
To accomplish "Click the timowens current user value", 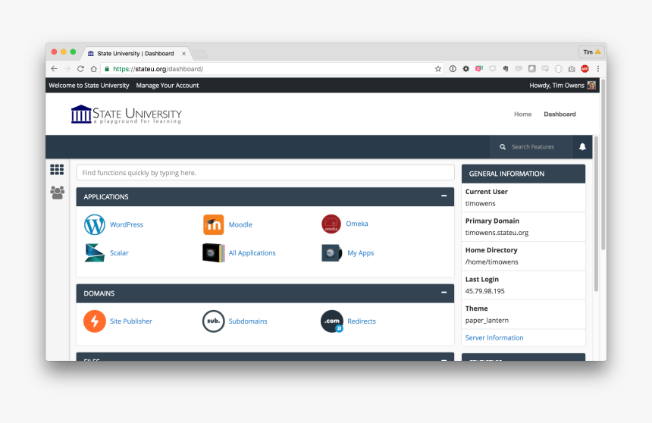I will click(x=480, y=203).
